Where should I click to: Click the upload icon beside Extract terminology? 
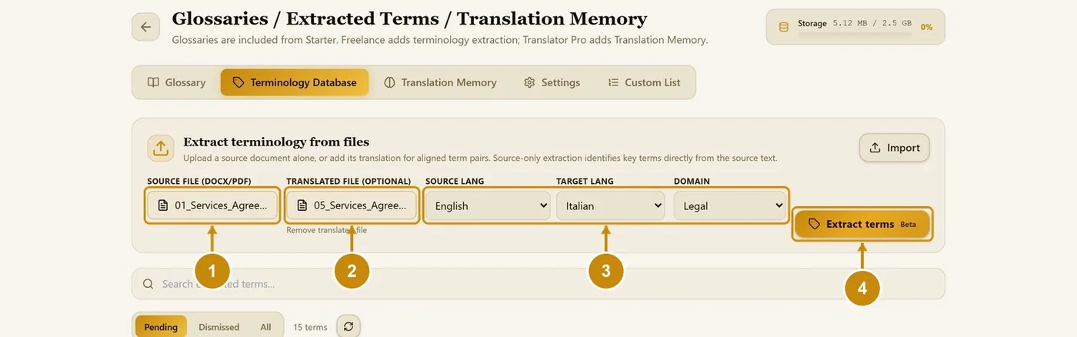click(160, 148)
